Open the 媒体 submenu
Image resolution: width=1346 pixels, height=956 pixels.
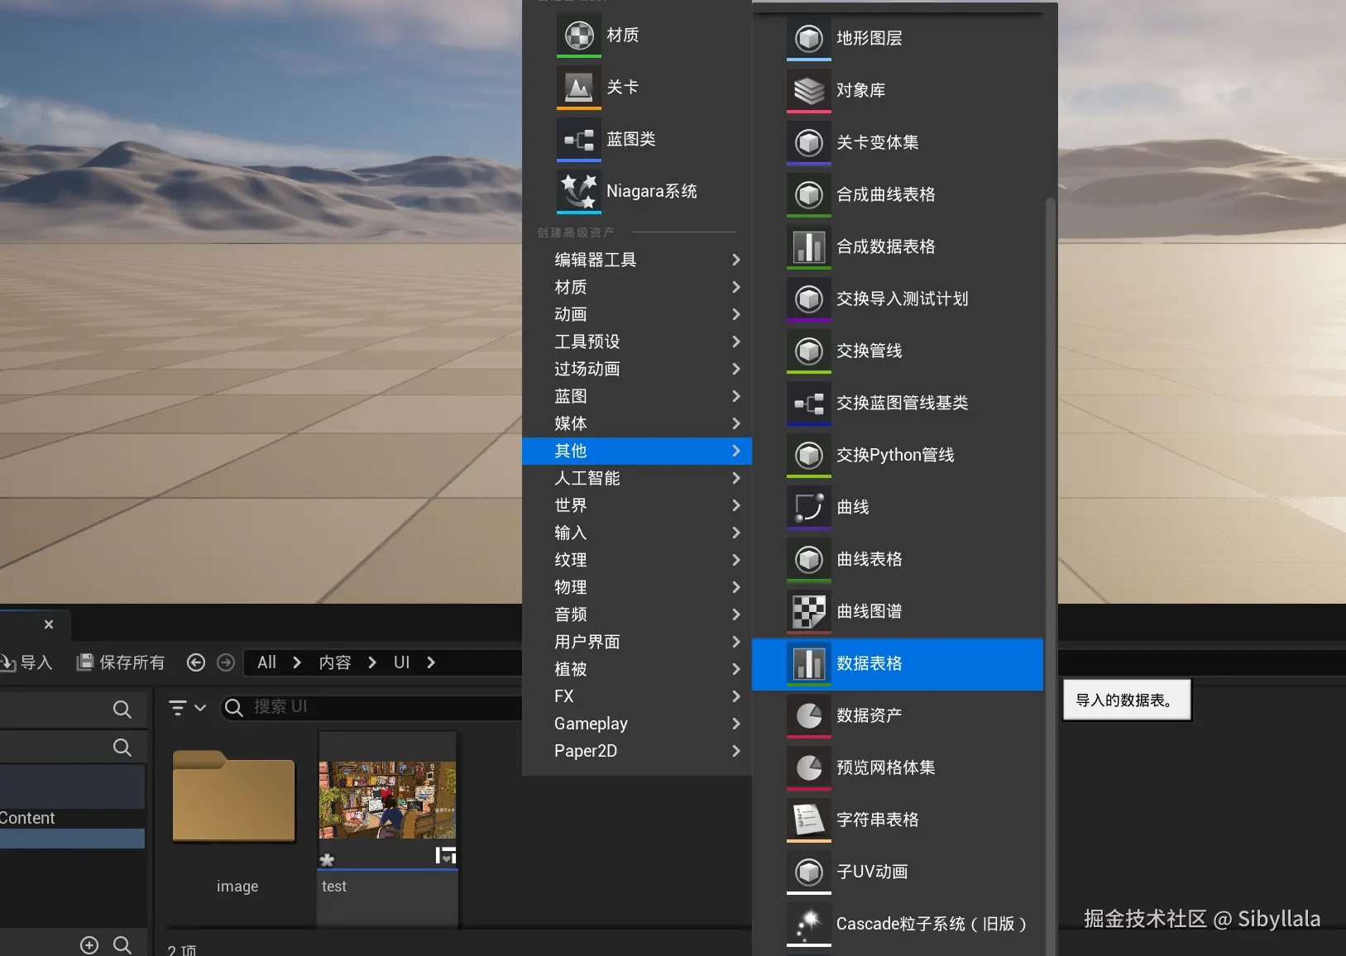[x=637, y=423]
